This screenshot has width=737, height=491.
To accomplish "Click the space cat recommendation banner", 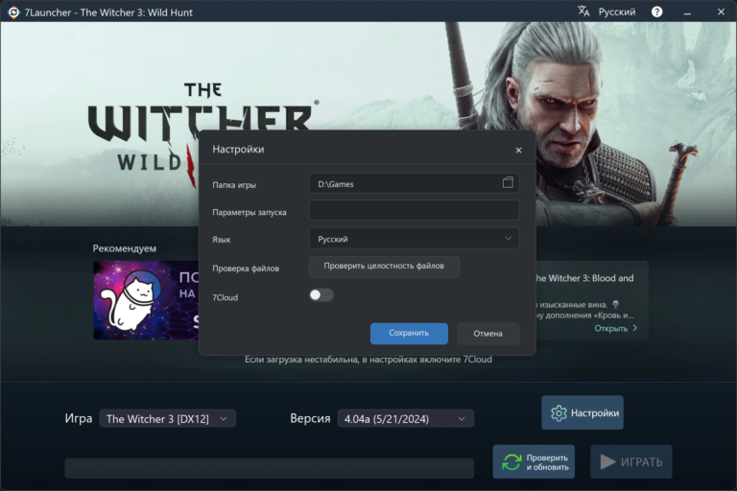I will (146, 300).
